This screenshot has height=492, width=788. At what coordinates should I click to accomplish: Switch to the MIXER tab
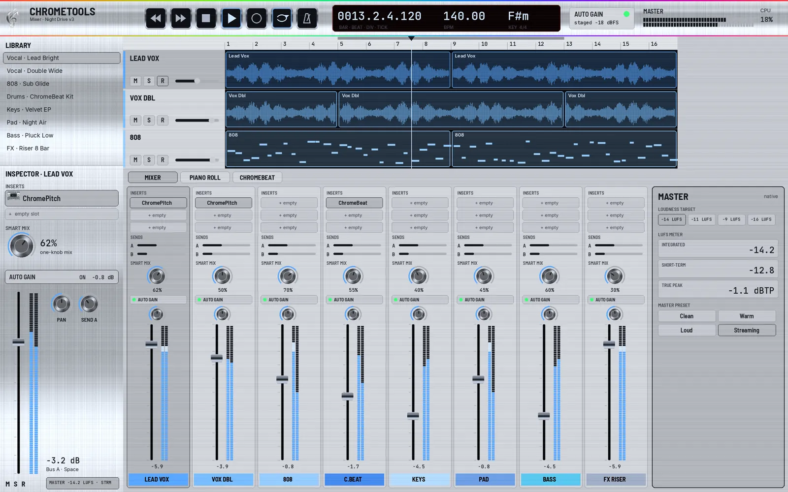click(153, 178)
